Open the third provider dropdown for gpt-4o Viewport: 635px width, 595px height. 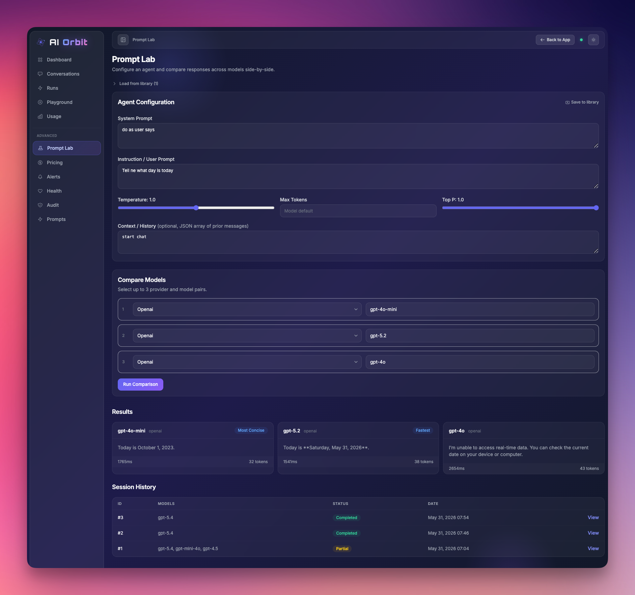point(247,362)
